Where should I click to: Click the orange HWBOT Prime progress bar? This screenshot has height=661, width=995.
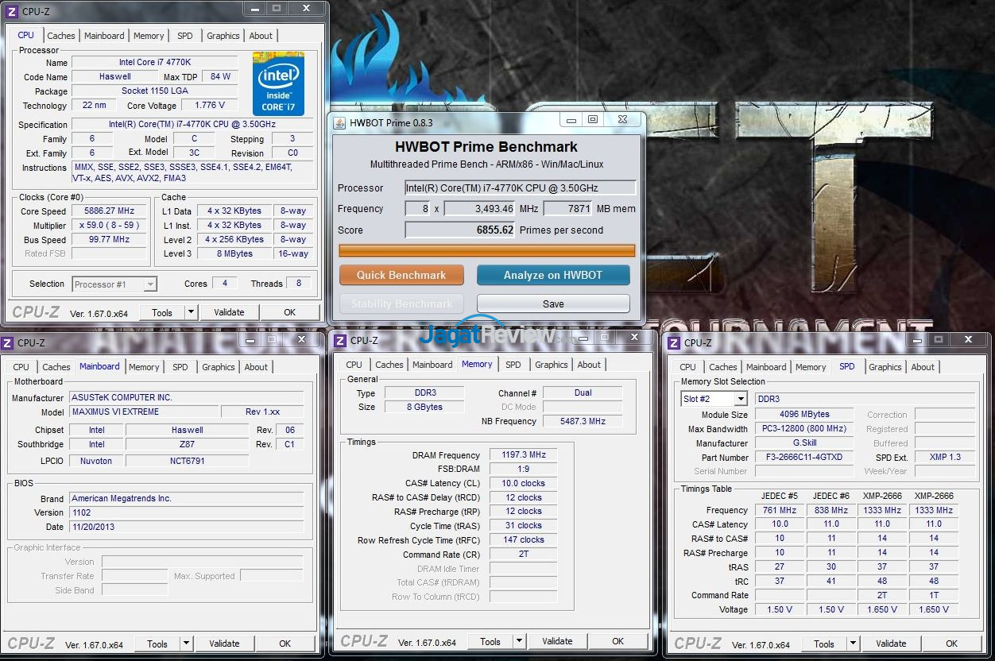point(487,251)
